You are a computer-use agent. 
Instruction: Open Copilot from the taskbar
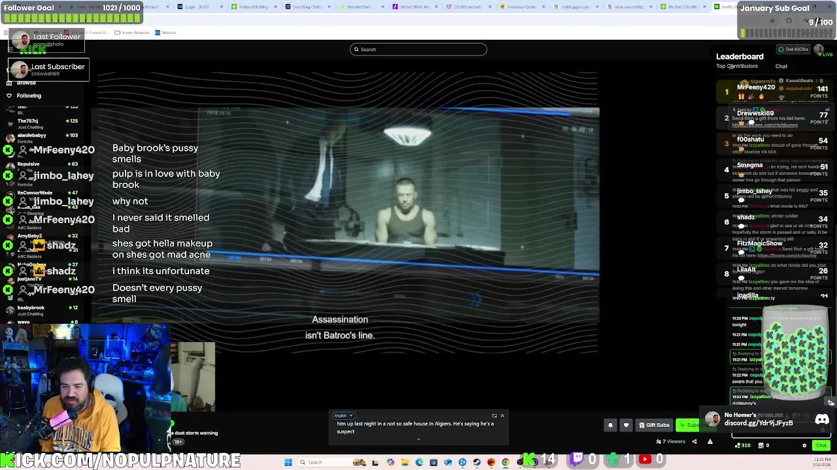pyautogui.click(x=390, y=462)
